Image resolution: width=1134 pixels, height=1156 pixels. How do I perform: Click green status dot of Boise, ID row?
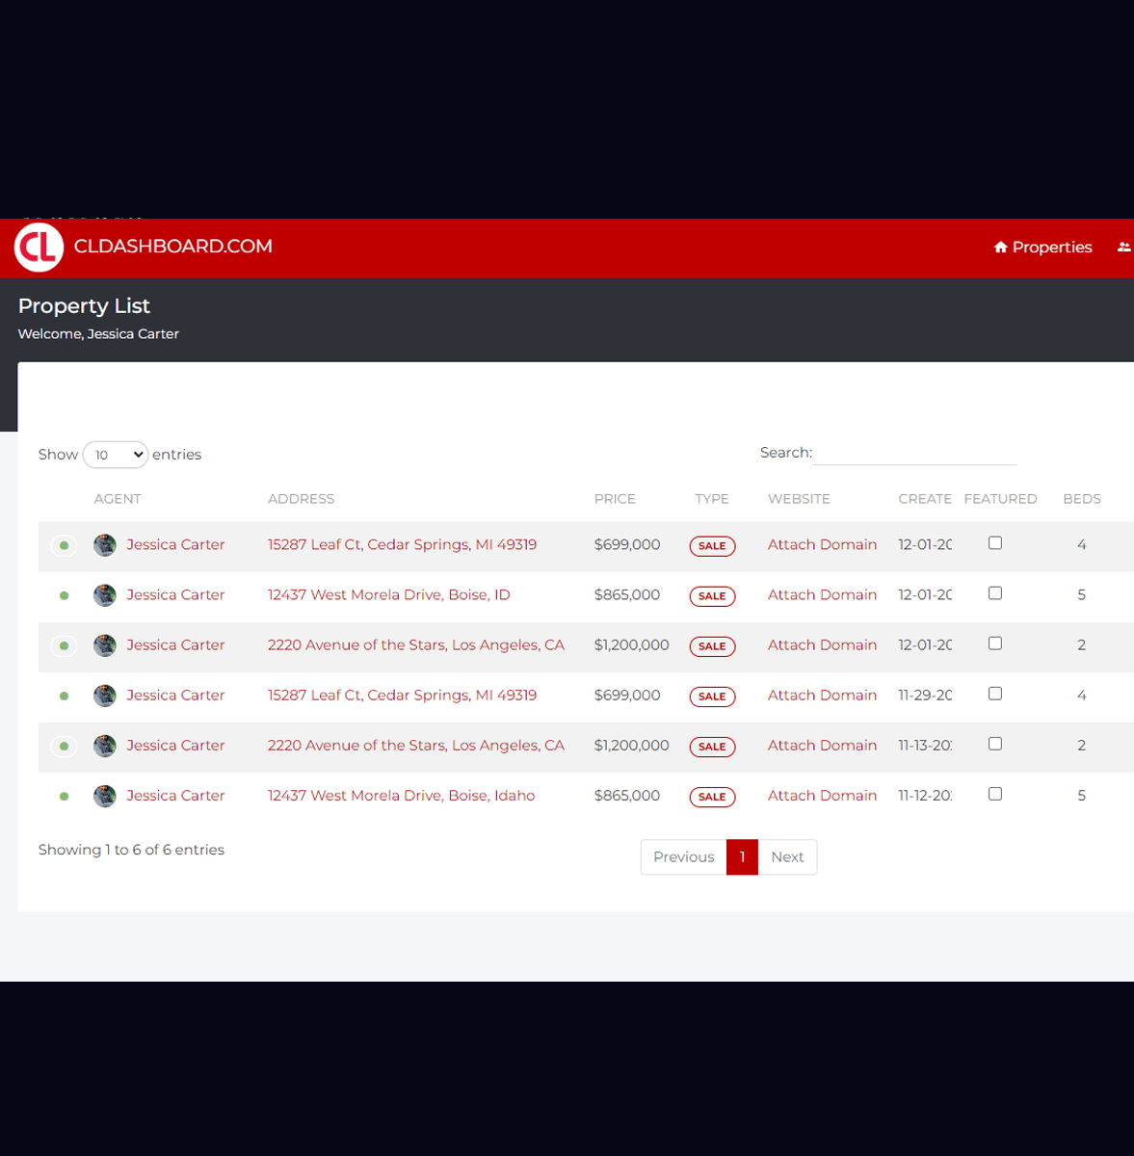(x=64, y=595)
